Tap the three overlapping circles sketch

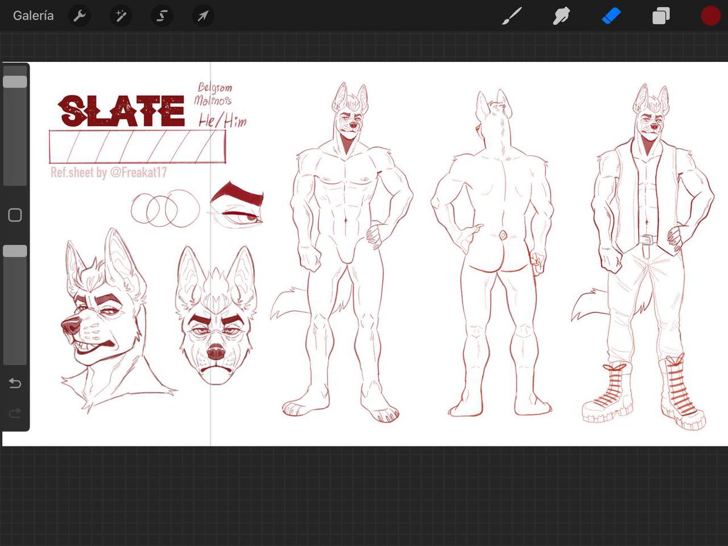click(165, 209)
